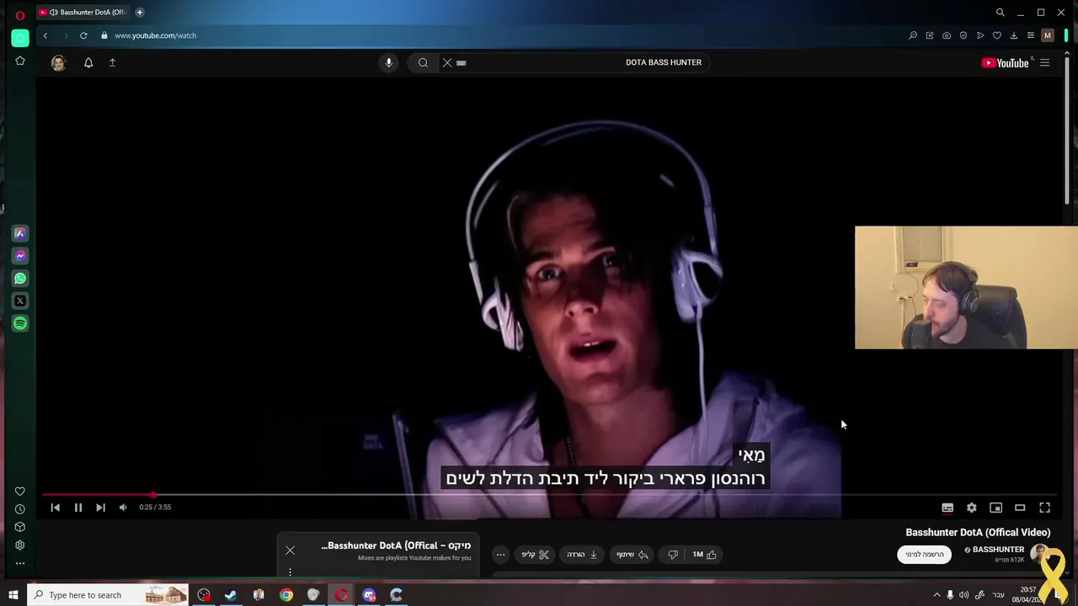The width and height of the screenshot is (1078, 606).
Task: Skip to the previous video
Action: click(x=55, y=508)
